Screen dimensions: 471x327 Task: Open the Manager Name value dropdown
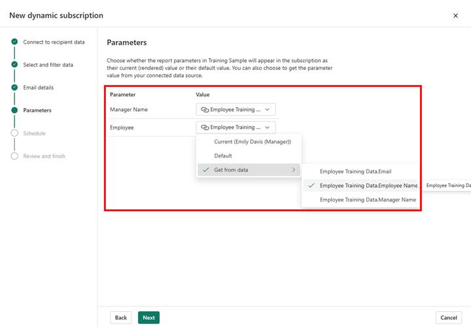[235, 109]
